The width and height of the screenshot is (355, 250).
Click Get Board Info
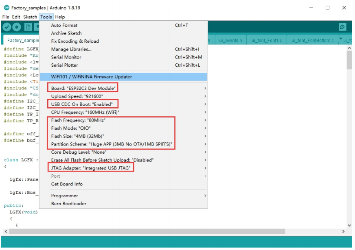[x=123, y=184]
